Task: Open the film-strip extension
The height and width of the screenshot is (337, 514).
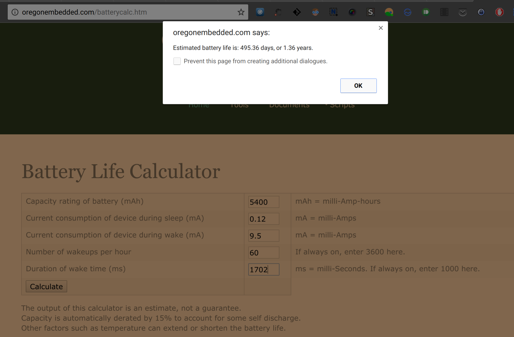Action: point(444,12)
